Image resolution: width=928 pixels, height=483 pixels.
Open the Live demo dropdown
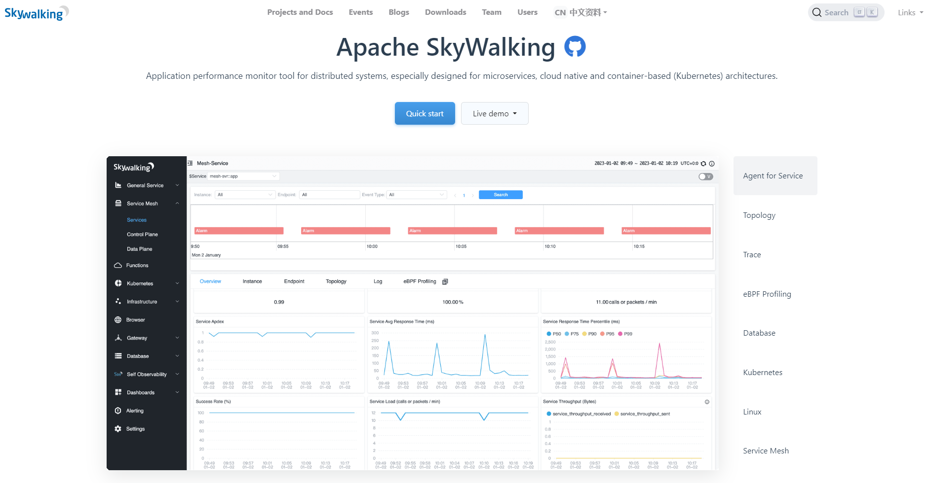[495, 113]
